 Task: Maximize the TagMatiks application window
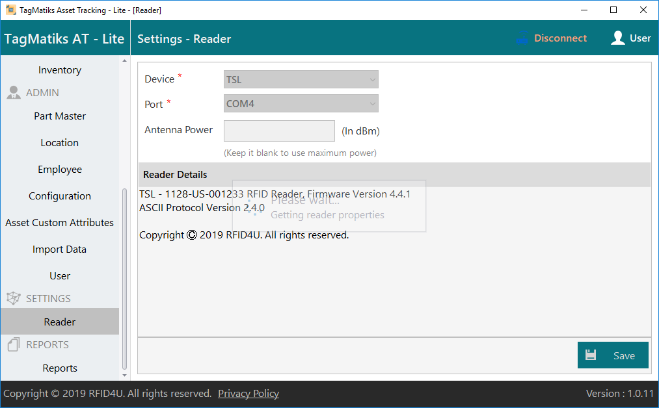click(613, 10)
